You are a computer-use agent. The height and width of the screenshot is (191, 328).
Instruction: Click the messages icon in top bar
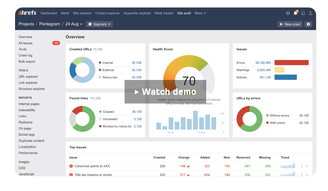(x=303, y=13)
